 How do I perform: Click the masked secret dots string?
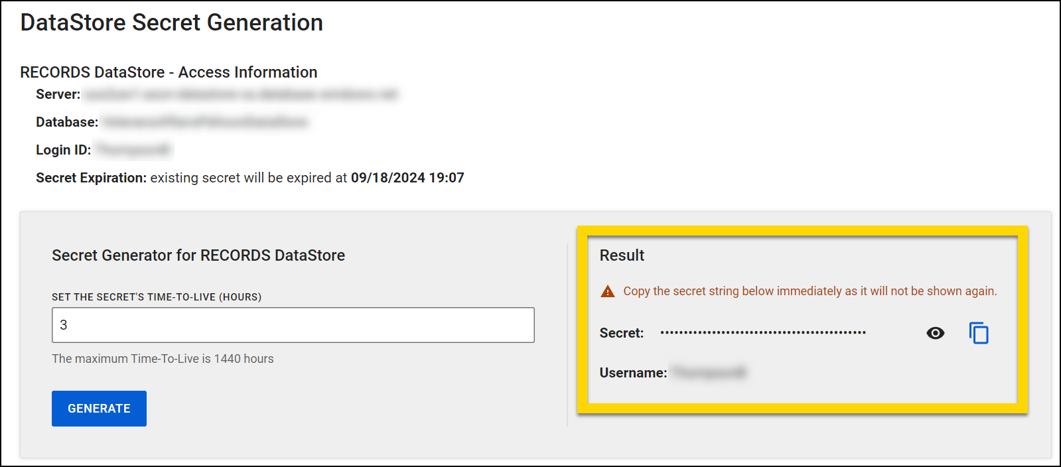(x=762, y=332)
